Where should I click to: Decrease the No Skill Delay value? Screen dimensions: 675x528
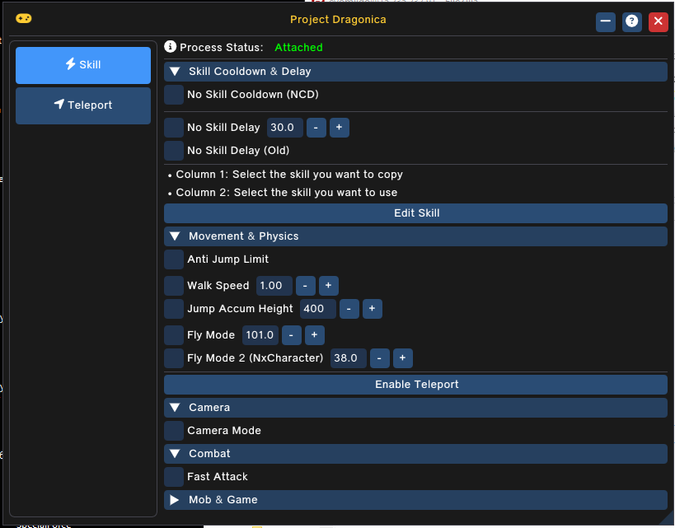pos(316,128)
